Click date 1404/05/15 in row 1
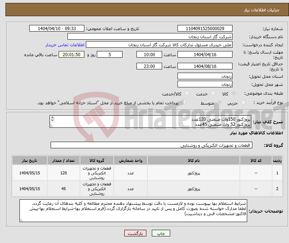289x243 pixels. tap(30, 173)
